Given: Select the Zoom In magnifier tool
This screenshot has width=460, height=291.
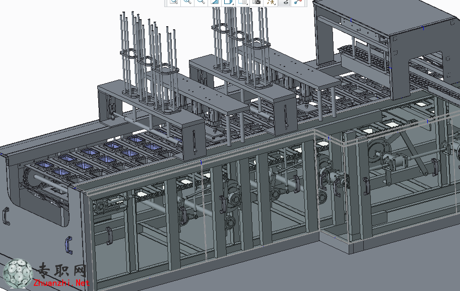Looking at the screenshot, I should pyautogui.click(x=187, y=2).
